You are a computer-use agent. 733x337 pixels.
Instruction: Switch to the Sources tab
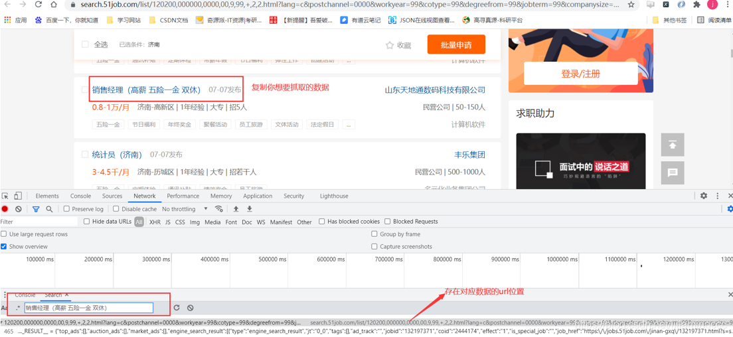pos(112,196)
